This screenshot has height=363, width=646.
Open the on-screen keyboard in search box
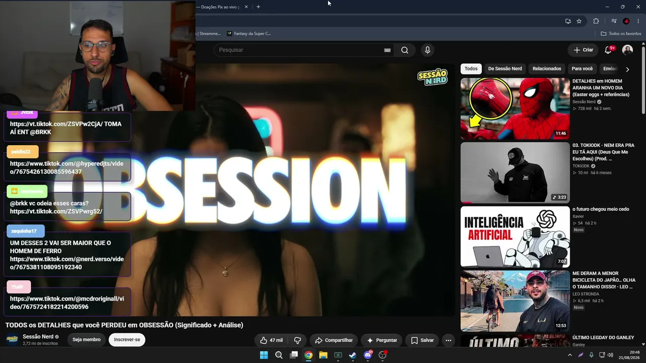[x=387, y=50]
